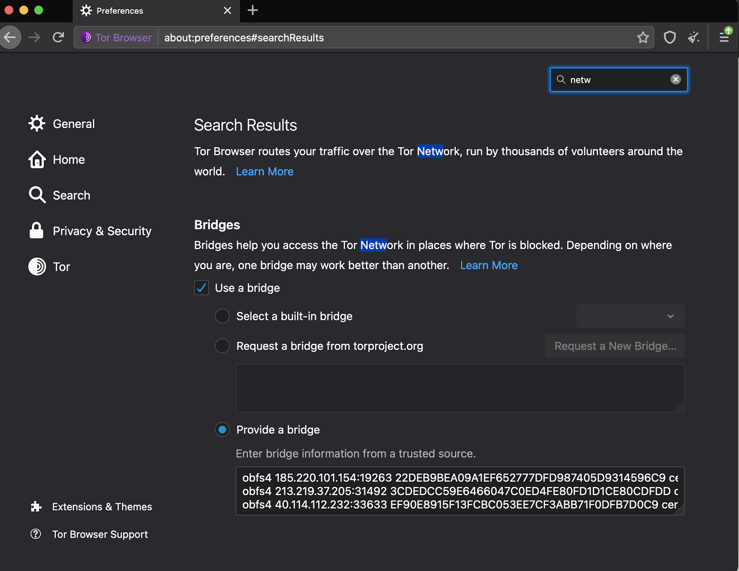
Task: Choose Request a bridge from torproject.org
Action: 222,346
